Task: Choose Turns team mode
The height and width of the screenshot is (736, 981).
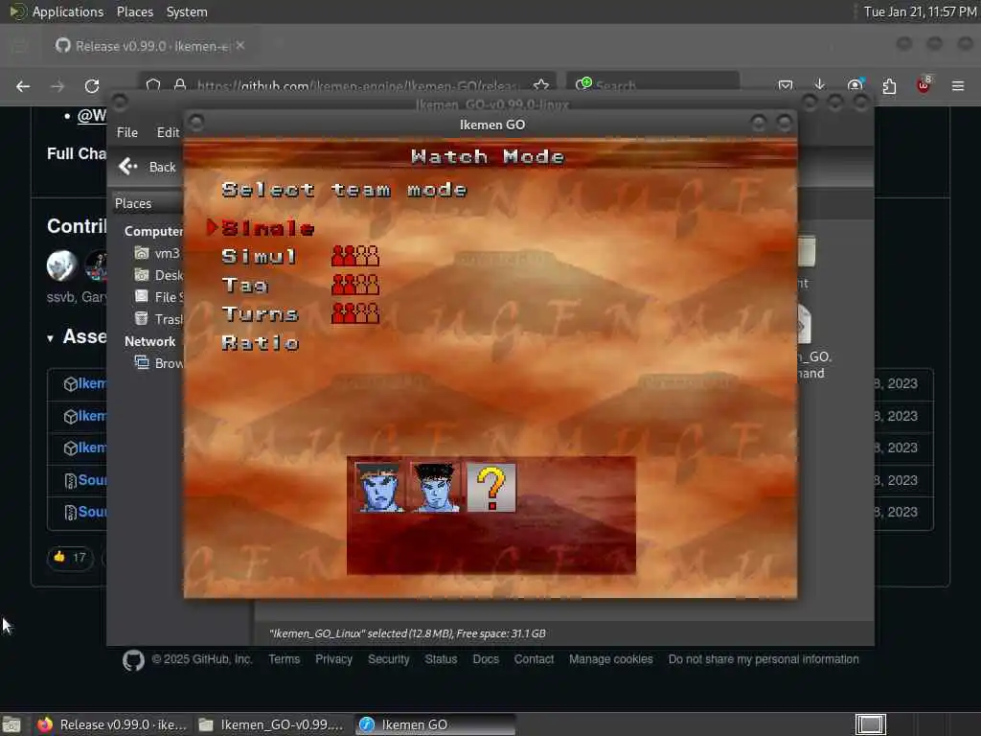Action: coord(260,313)
